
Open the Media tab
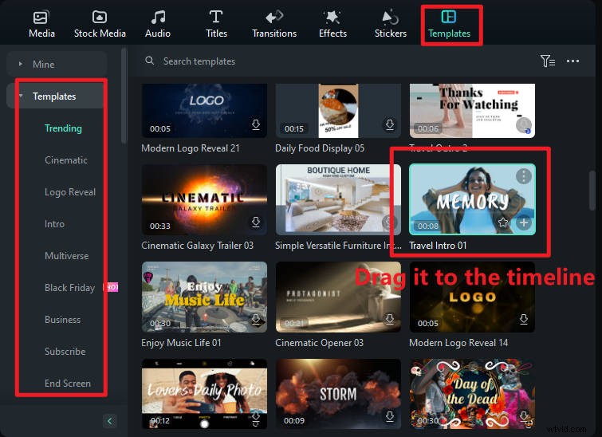tap(41, 25)
